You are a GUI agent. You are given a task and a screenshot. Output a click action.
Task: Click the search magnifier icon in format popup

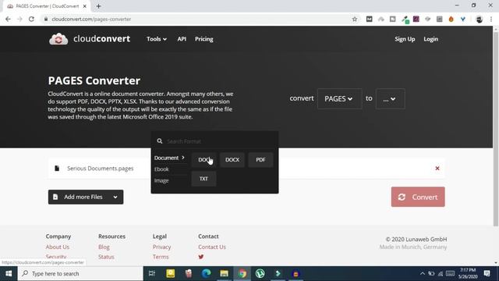point(159,141)
